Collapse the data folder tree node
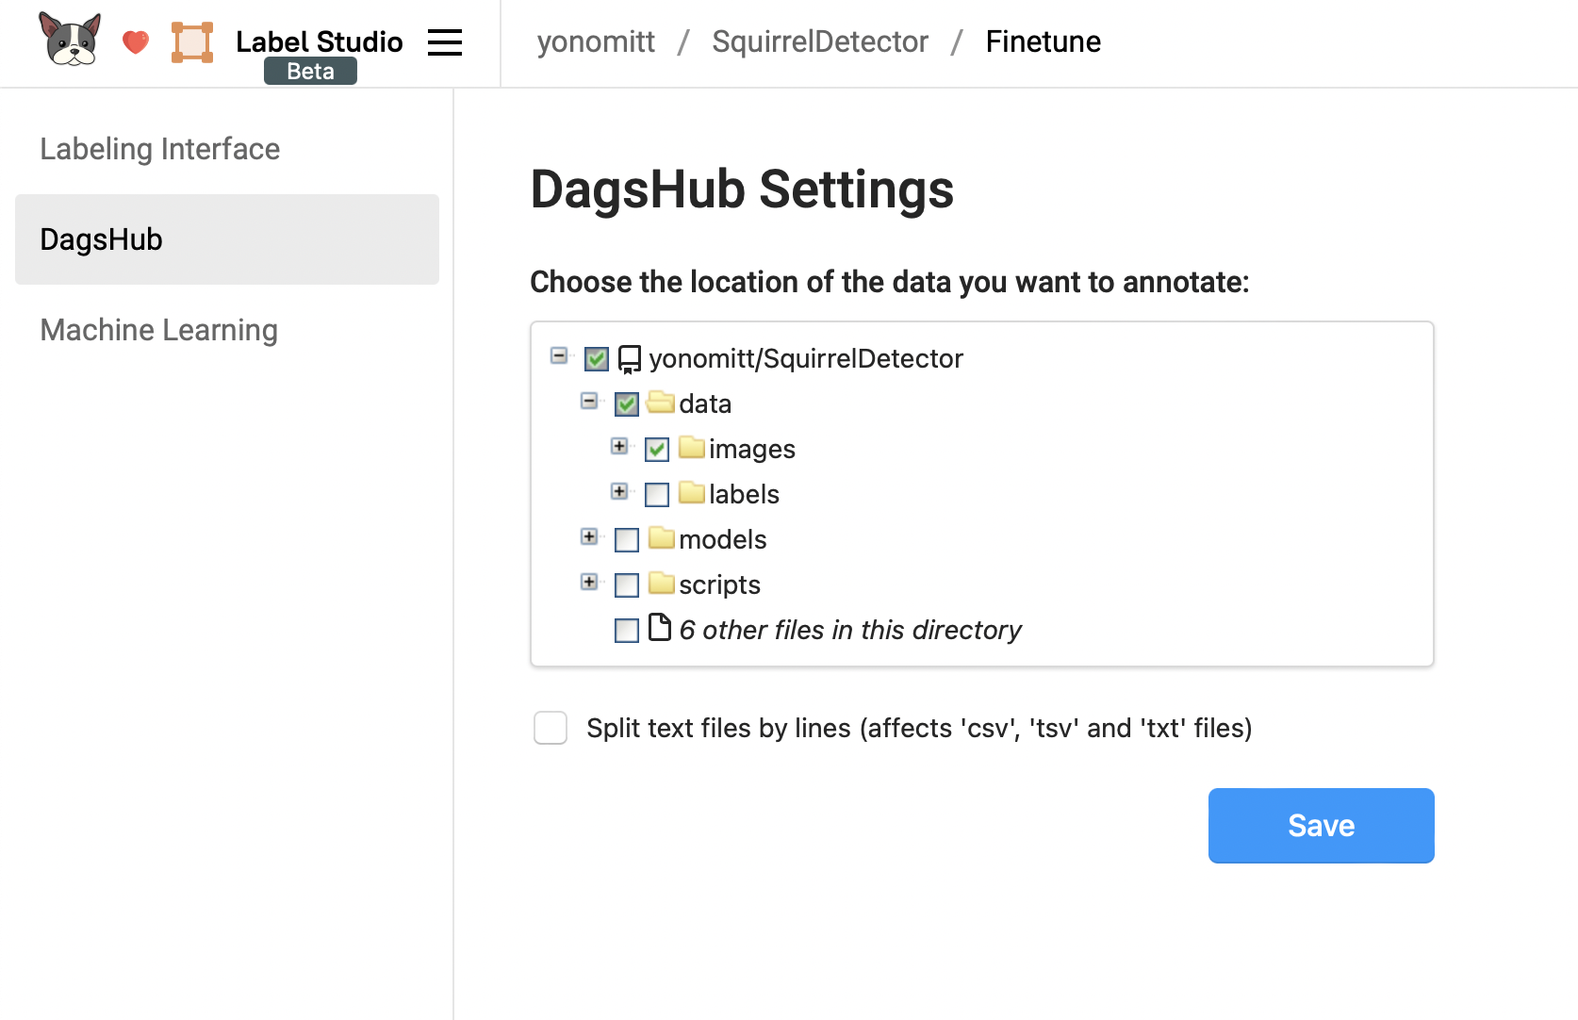 coord(588,401)
